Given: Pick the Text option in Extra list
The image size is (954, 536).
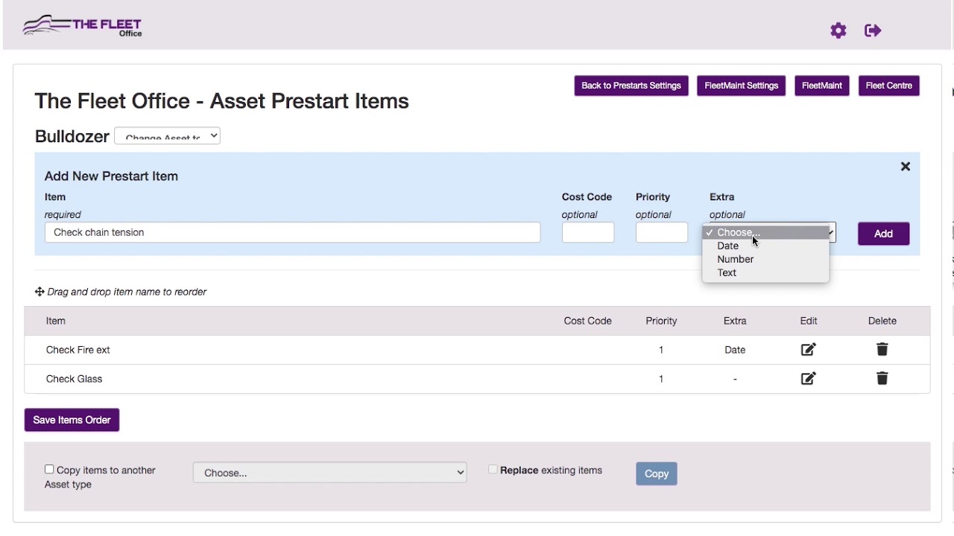Looking at the screenshot, I should 727,273.
